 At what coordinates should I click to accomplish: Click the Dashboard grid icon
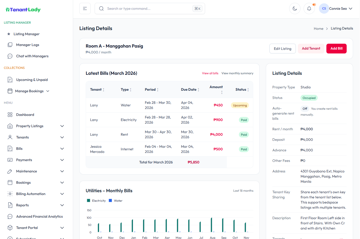click(x=10, y=115)
